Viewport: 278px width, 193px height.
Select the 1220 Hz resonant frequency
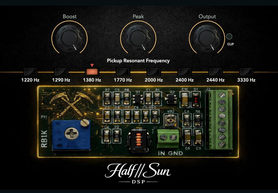30,72
